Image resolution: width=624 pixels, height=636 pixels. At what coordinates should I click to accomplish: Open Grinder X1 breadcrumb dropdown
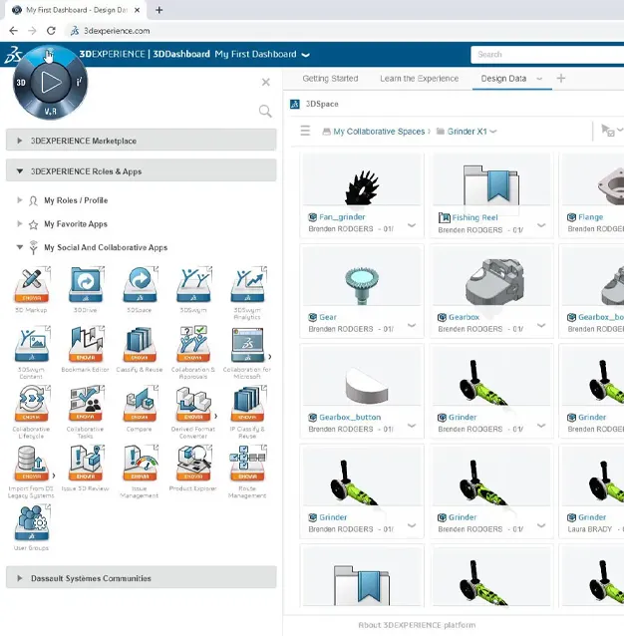click(493, 132)
